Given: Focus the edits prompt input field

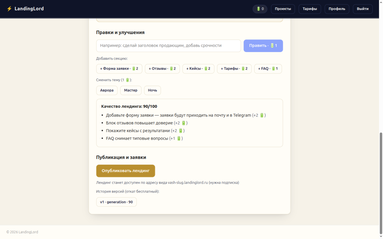Looking at the screenshot, I should coord(168,46).
